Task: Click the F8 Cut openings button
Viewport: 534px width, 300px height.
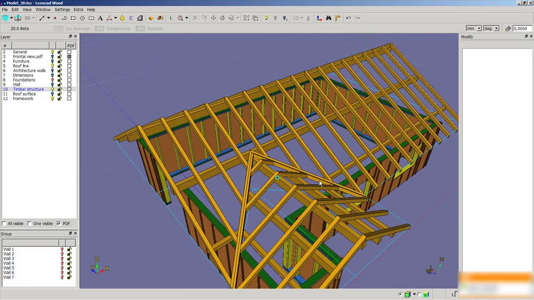Action: pos(72,28)
